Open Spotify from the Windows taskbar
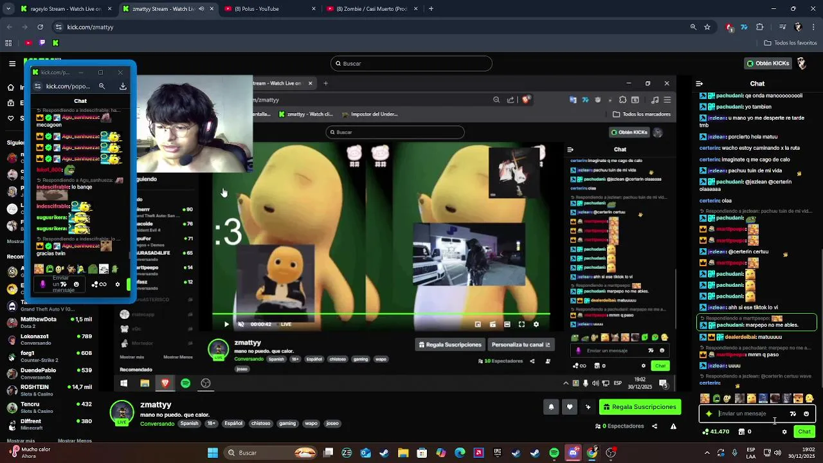Viewport: 823px width, 463px height. (554, 453)
